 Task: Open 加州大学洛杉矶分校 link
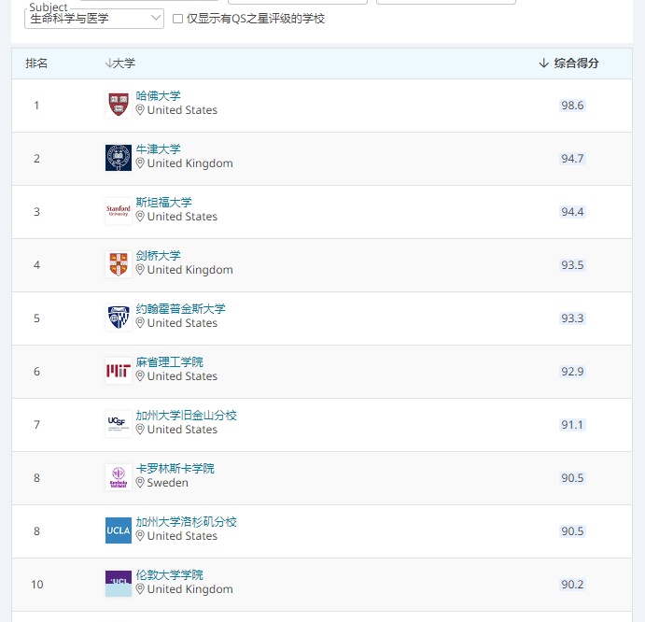(187, 521)
